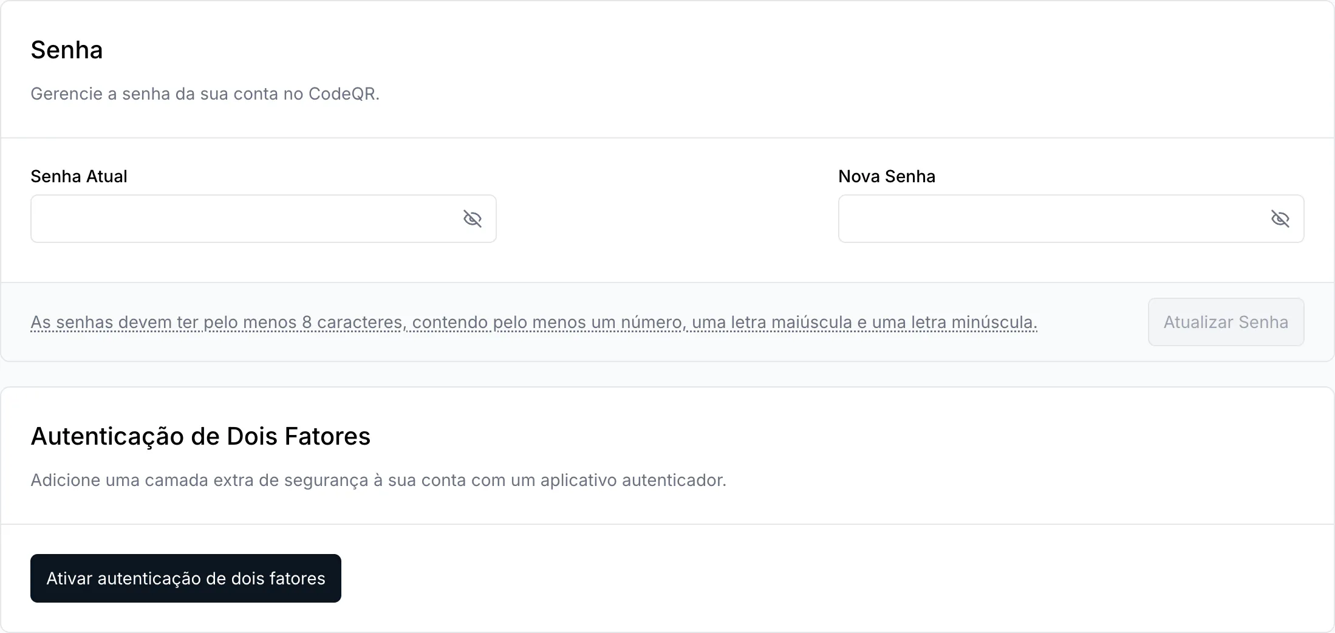Click the dotted-underlined password requirements text
Image resolution: width=1335 pixels, height=633 pixels.
pos(534,322)
